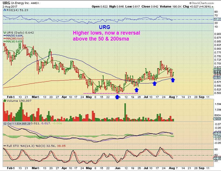Click the black line icon before Full STO
Screen dimensions: 221x171
click(5, 146)
